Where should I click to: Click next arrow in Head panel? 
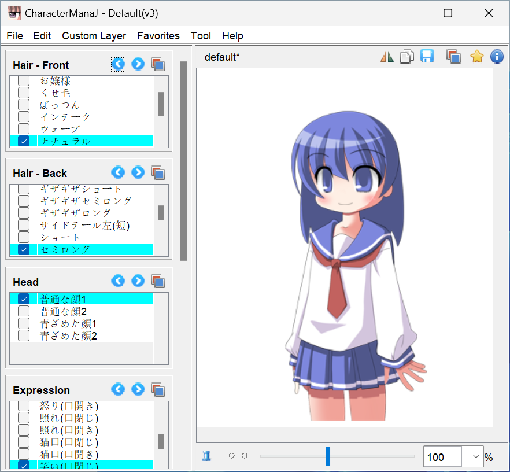point(138,281)
